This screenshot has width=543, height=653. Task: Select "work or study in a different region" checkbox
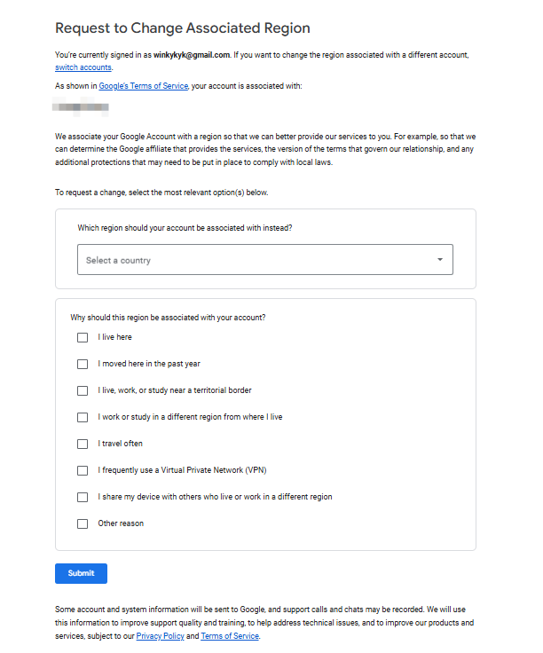click(83, 417)
